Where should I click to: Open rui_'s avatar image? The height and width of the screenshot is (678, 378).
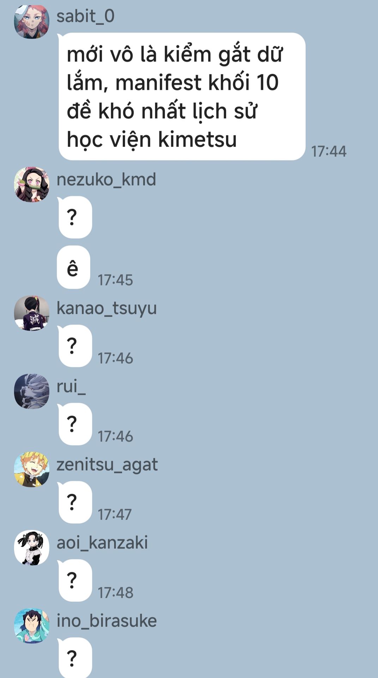[32, 391]
